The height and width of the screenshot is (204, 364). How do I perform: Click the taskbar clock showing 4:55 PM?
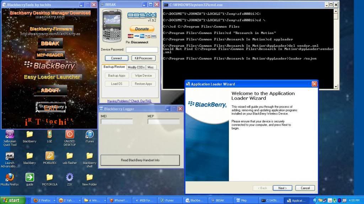coord(354,200)
